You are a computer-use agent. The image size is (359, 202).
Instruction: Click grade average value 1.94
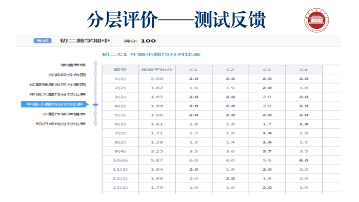coord(157,170)
